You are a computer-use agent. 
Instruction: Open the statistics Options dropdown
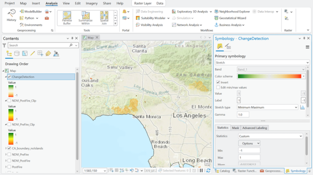[249, 143]
